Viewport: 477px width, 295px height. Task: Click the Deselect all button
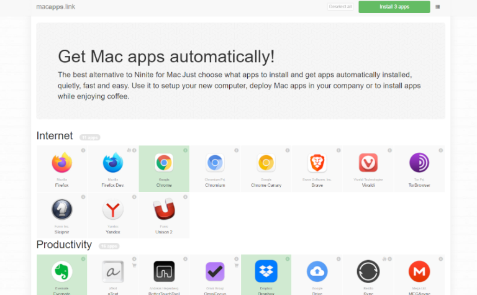340,7
